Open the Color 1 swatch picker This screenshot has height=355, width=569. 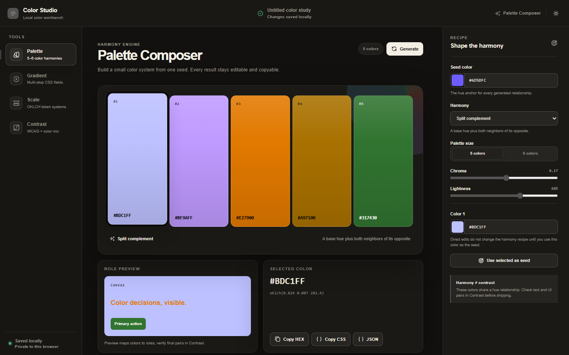point(458,227)
